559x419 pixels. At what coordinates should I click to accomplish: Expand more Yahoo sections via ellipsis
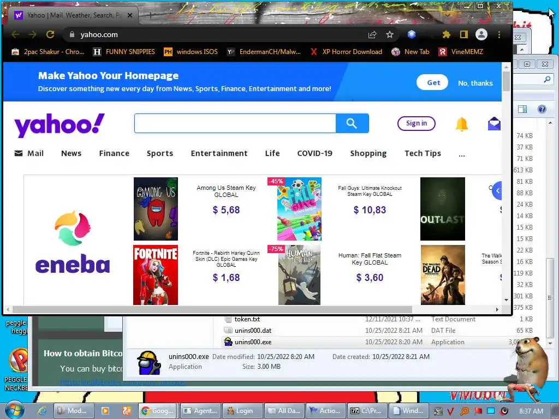pyautogui.click(x=462, y=155)
